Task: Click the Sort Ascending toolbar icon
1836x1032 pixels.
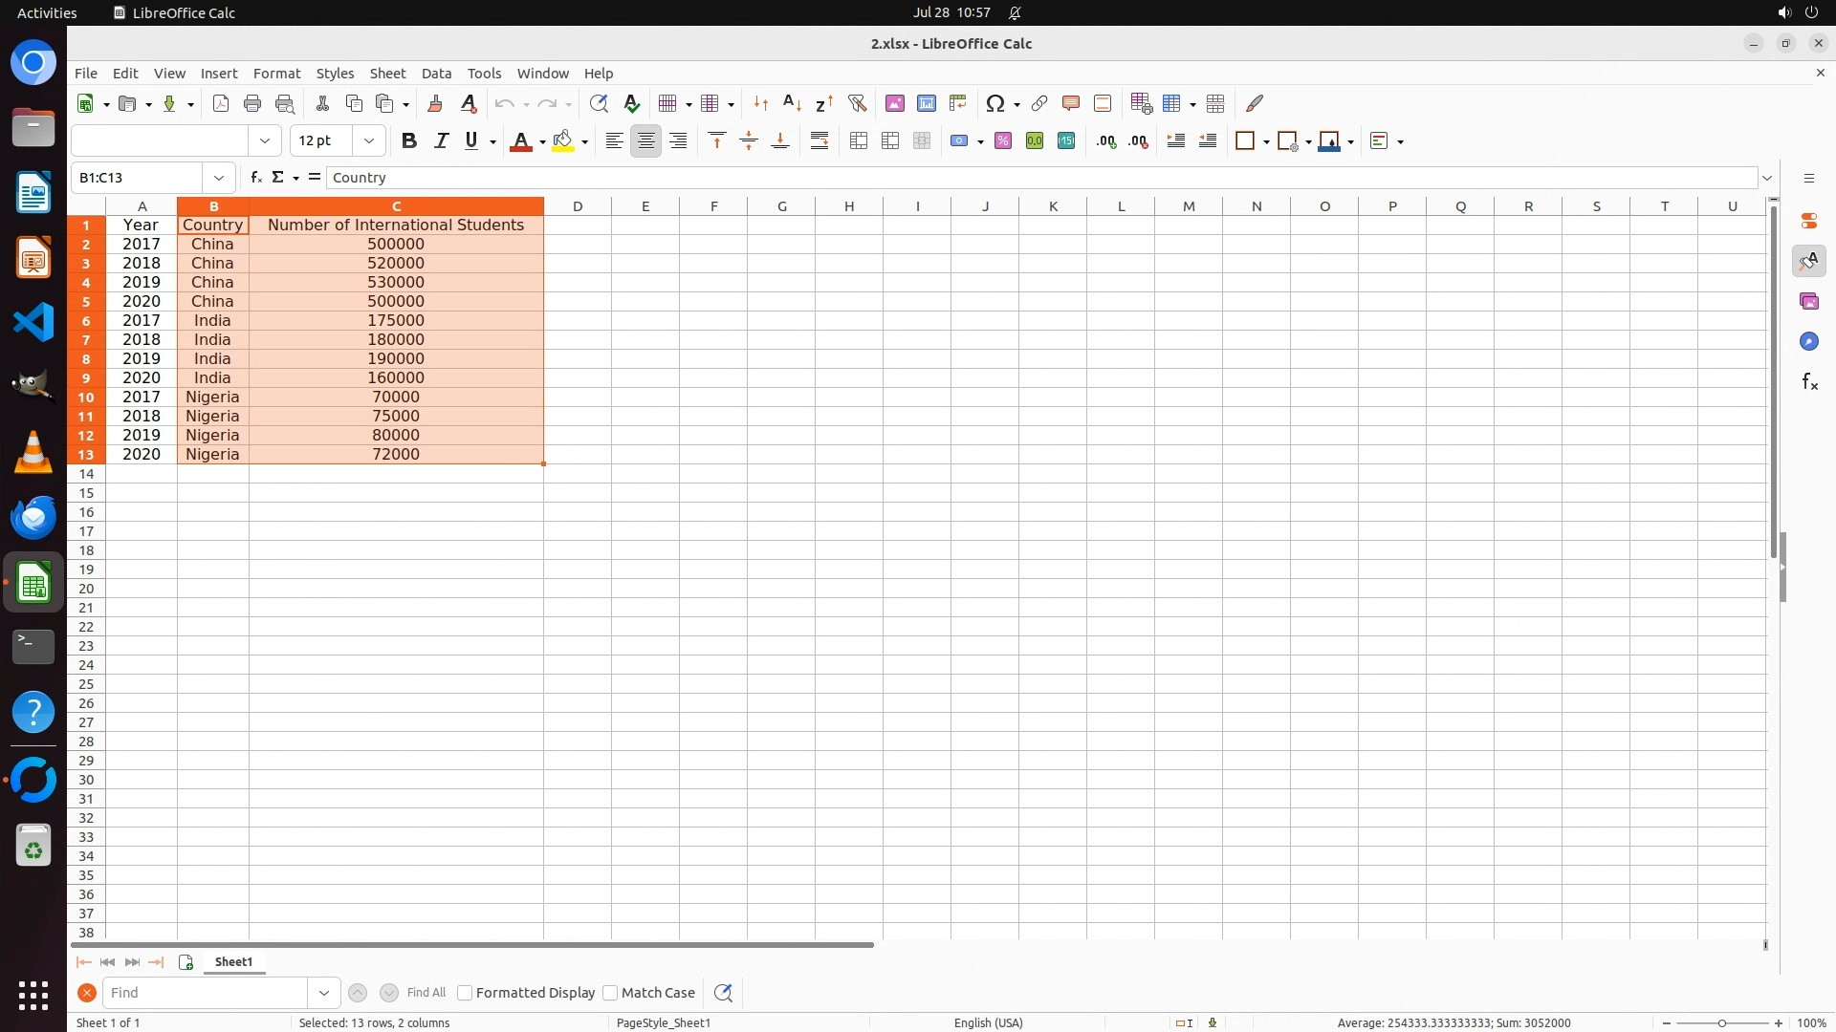Action: [792, 103]
